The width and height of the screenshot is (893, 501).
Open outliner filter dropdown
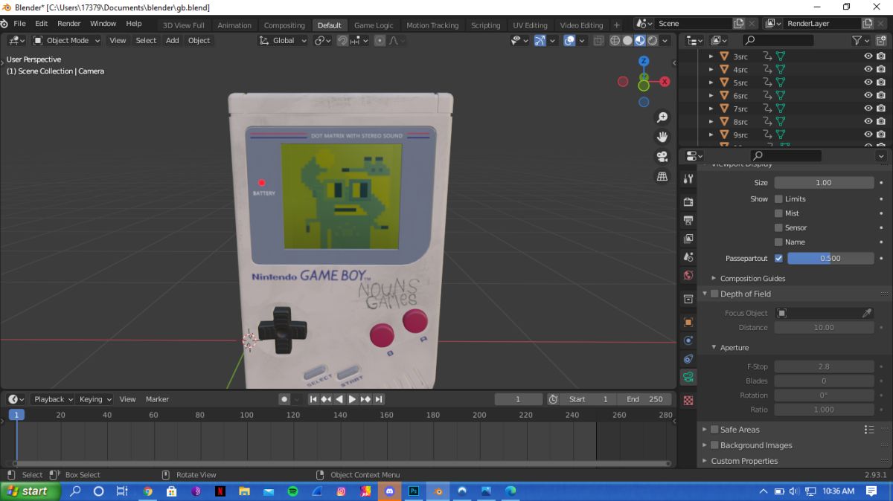[x=860, y=40]
